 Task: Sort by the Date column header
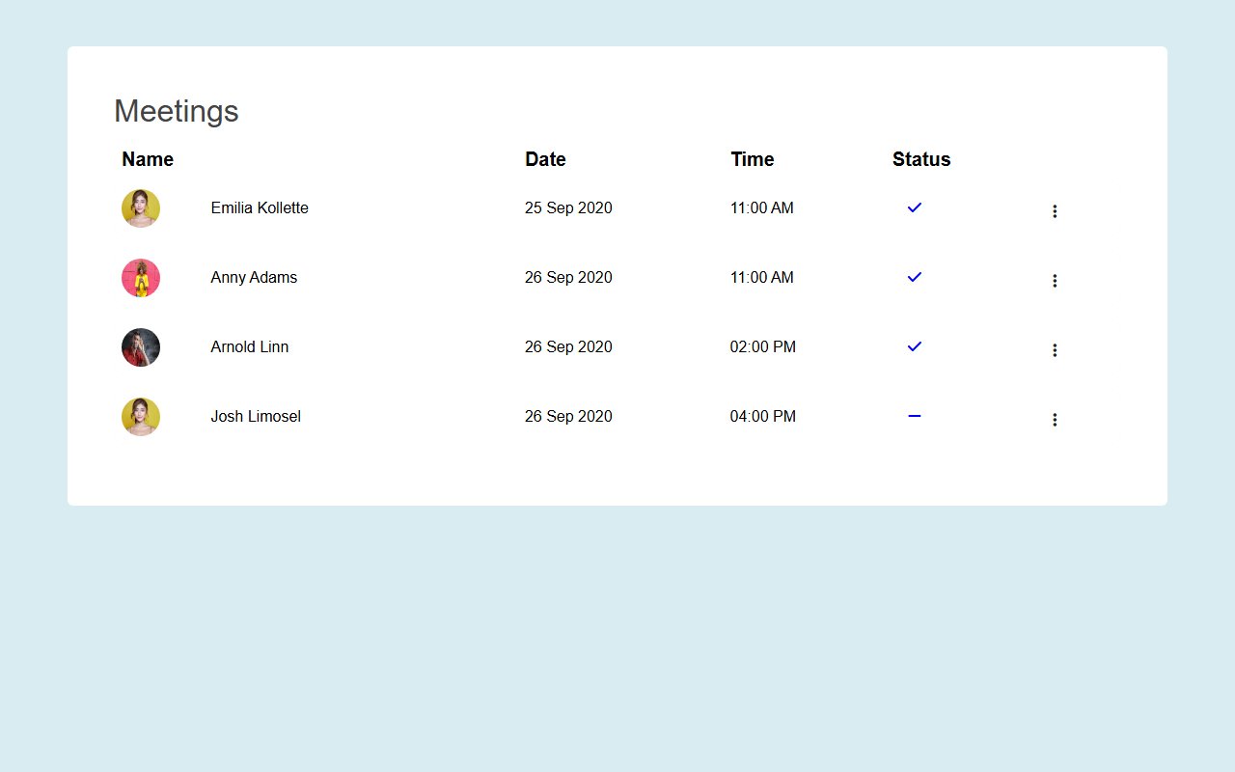[545, 159]
